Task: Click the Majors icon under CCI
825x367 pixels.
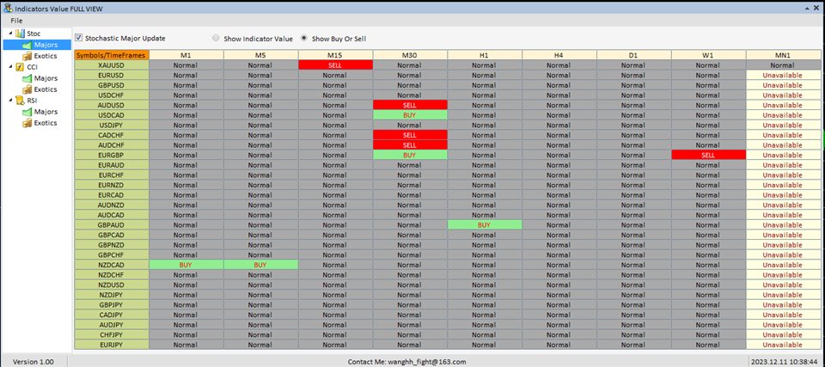Action: [27, 78]
